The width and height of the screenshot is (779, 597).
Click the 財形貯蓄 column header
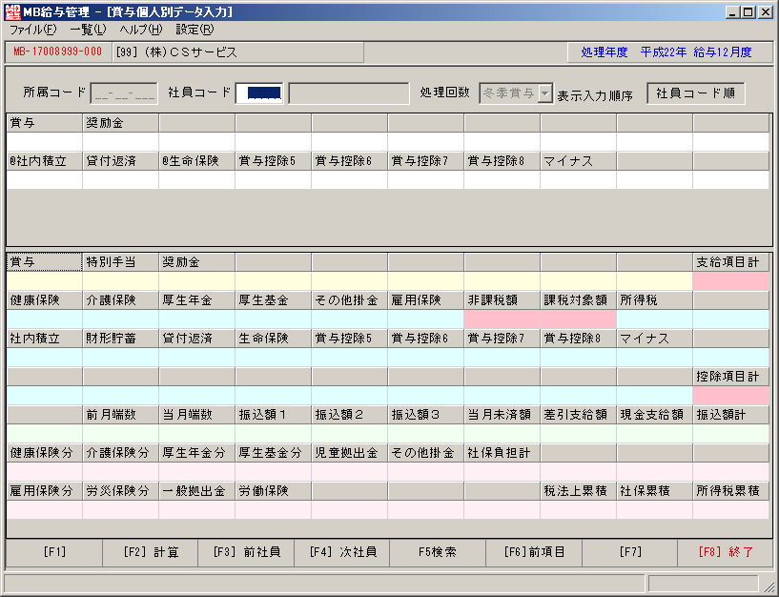(x=121, y=339)
